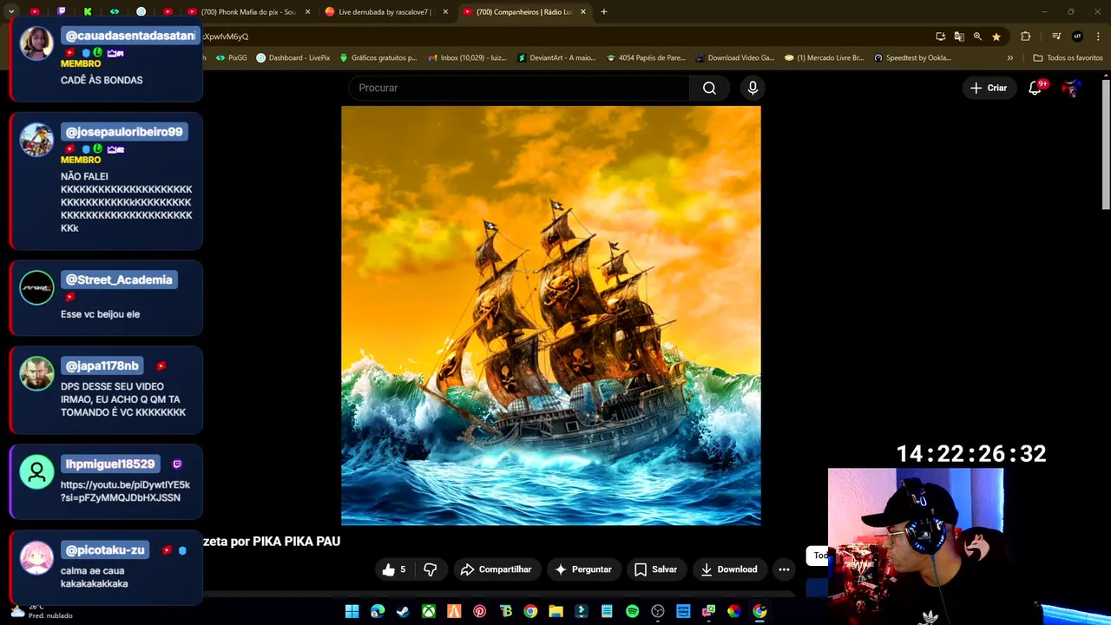Click the YouTube search magnifier button

[709, 88]
